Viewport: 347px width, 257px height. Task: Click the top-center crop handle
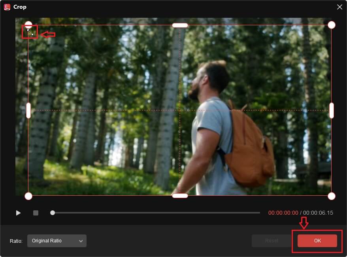click(180, 25)
